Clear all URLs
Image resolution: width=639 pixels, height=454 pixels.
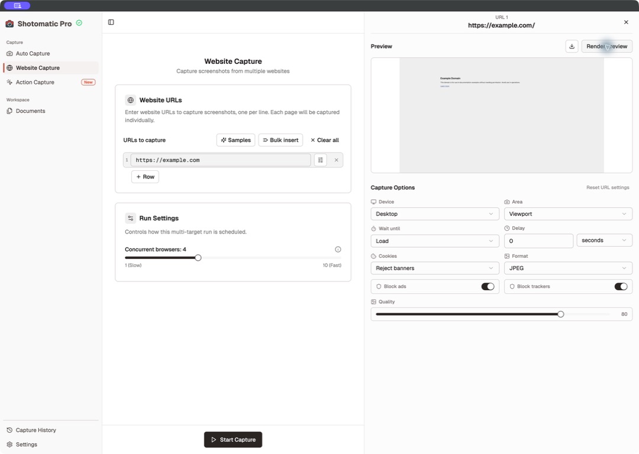[x=324, y=140]
